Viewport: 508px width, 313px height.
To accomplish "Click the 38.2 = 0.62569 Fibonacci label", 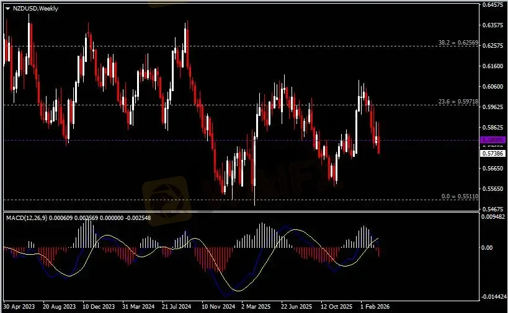I will pos(458,43).
